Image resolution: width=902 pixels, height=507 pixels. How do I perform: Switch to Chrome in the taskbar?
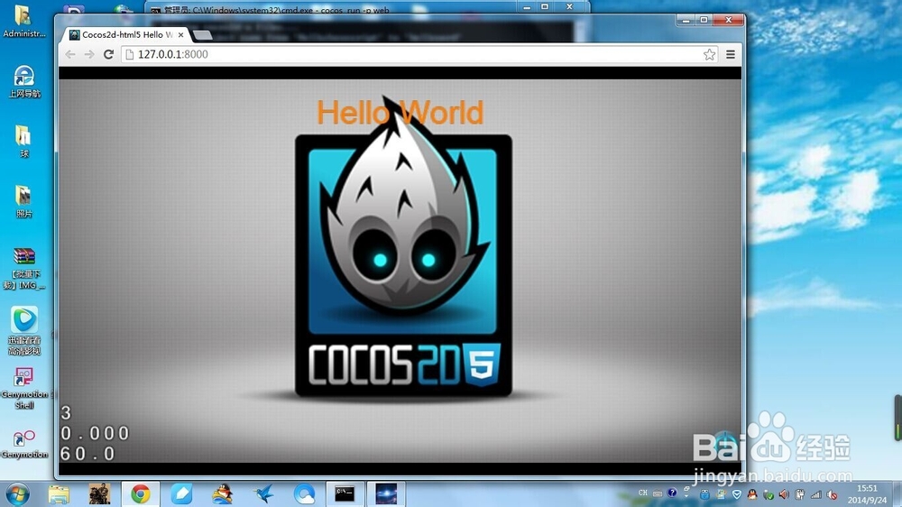coord(141,494)
